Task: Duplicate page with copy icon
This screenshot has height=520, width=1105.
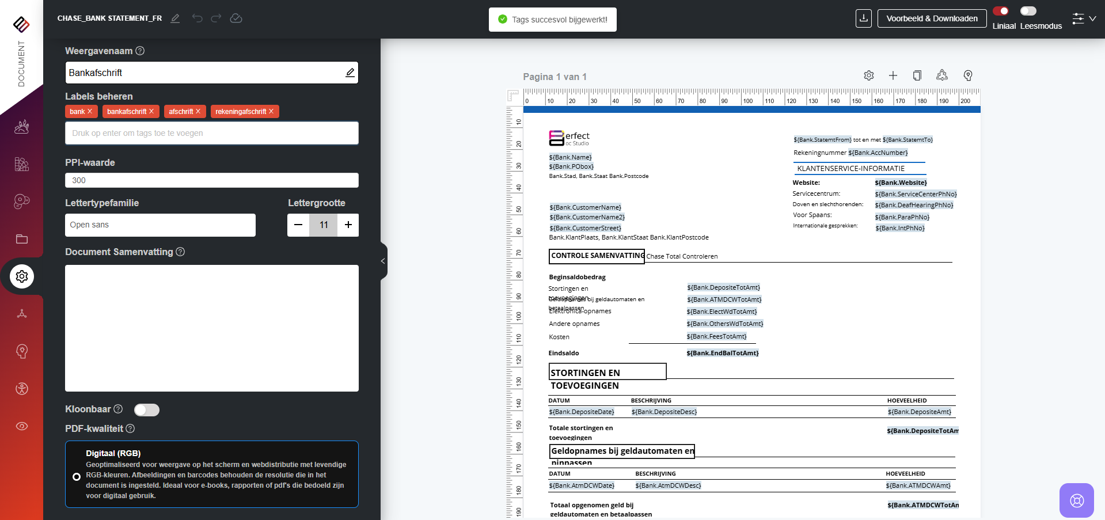Action: 917,75
